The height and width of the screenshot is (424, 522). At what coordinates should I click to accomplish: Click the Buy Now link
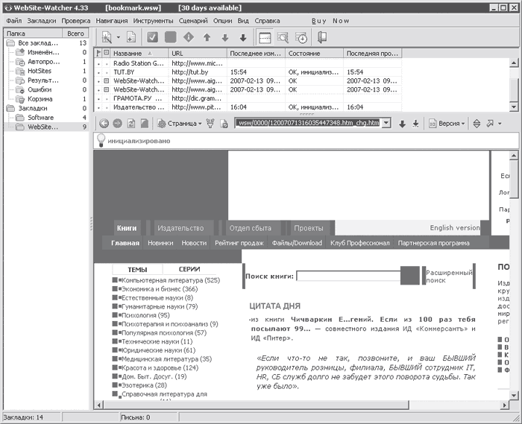(330, 21)
